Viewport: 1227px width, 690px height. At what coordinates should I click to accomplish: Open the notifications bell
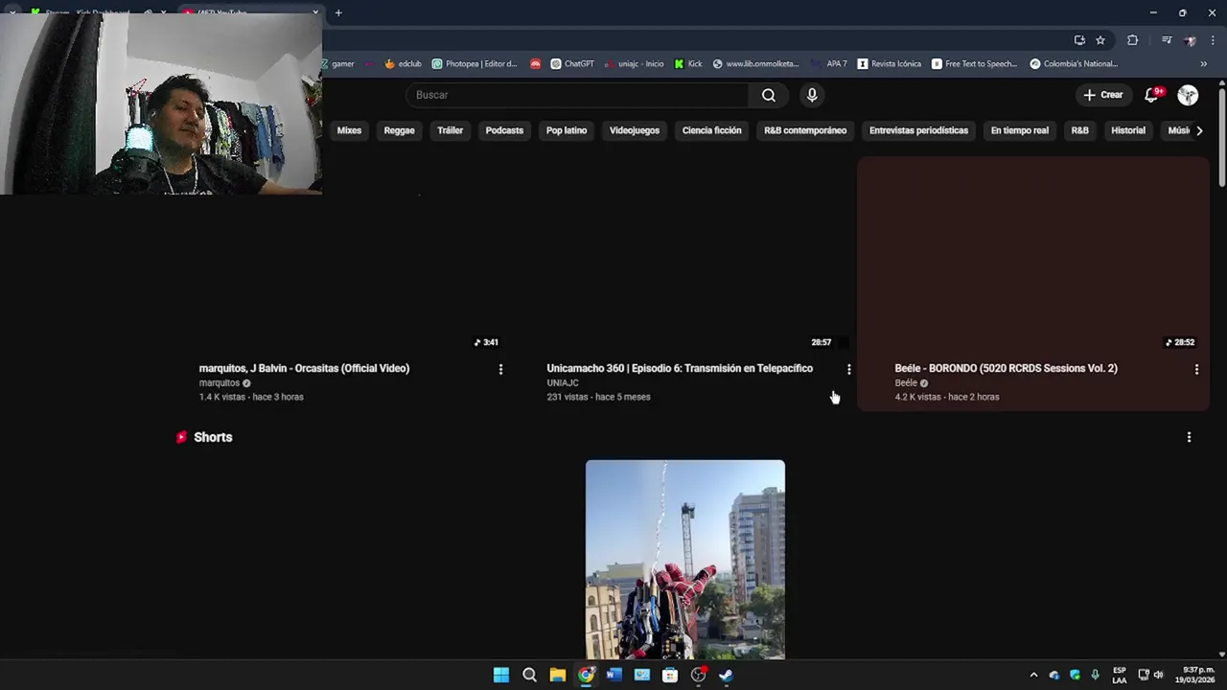tap(1152, 95)
